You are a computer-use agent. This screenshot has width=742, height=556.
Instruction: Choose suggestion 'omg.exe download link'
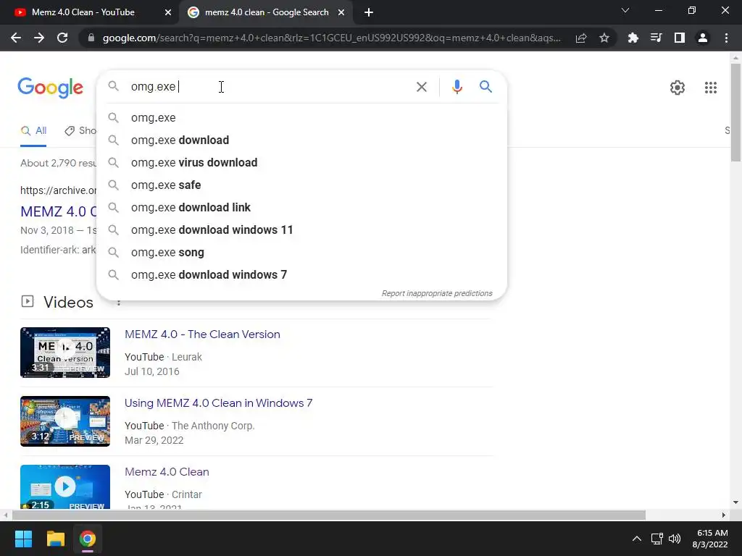pyautogui.click(x=301, y=208)
